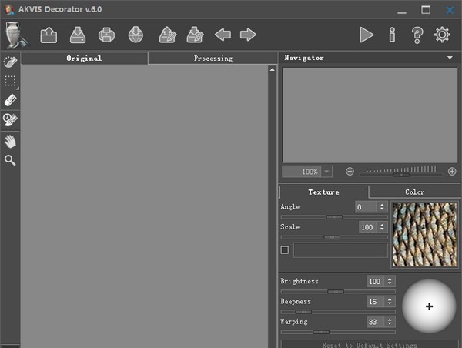This screenshot has width=462, height=348.
Task: Select the Selection Brush tool
Action: point(10,62)
